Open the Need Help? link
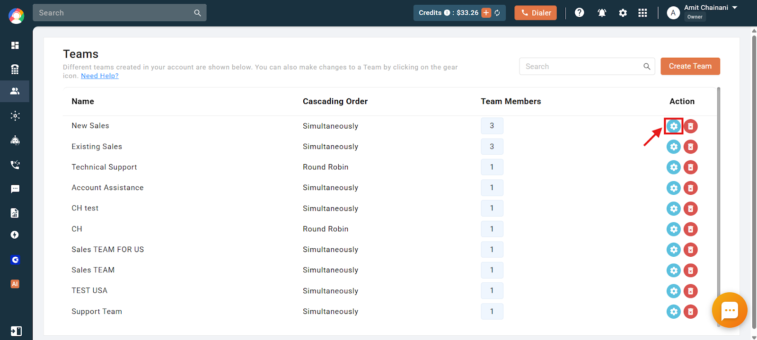 (100, 76)
